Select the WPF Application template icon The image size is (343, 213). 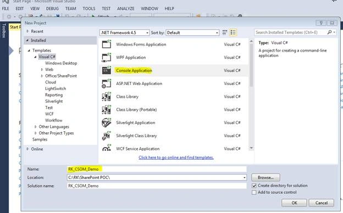(107, 58)
